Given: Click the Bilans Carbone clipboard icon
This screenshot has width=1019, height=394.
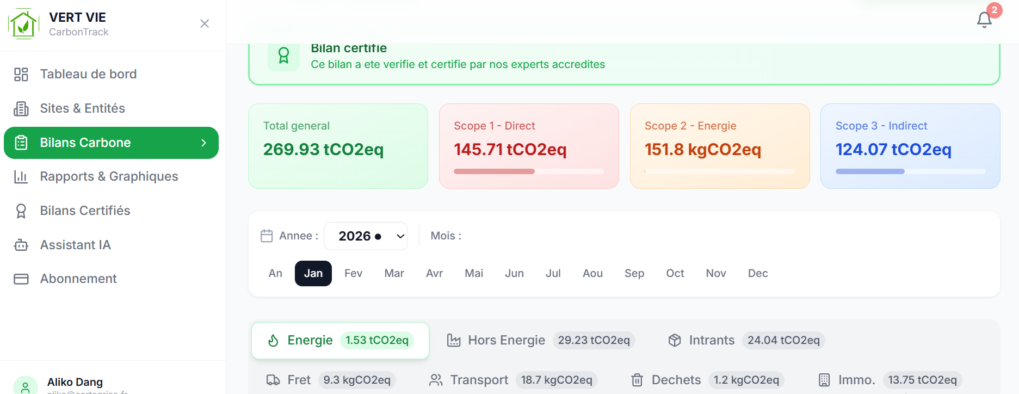Looking at the screenshot, I should (x=21, y=143).
